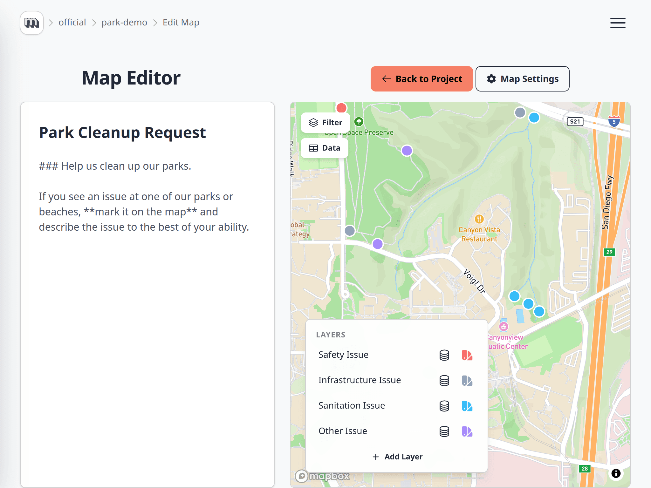Click gray marker near the S21 sign
This screenshot has width=651, height=488.
(520, 112)
